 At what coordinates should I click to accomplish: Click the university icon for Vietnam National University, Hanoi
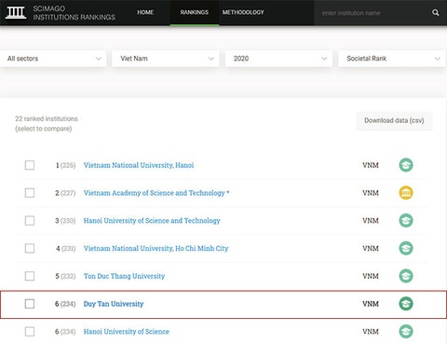406,165
